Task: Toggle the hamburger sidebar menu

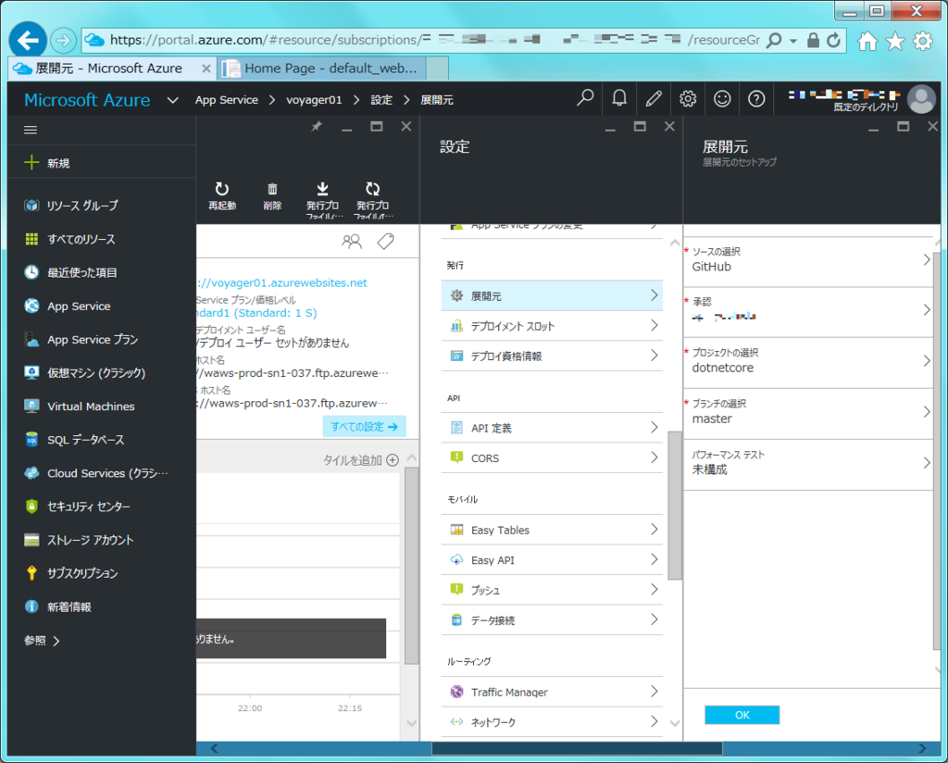Action: pyautogui.click(x=31, y=130)
